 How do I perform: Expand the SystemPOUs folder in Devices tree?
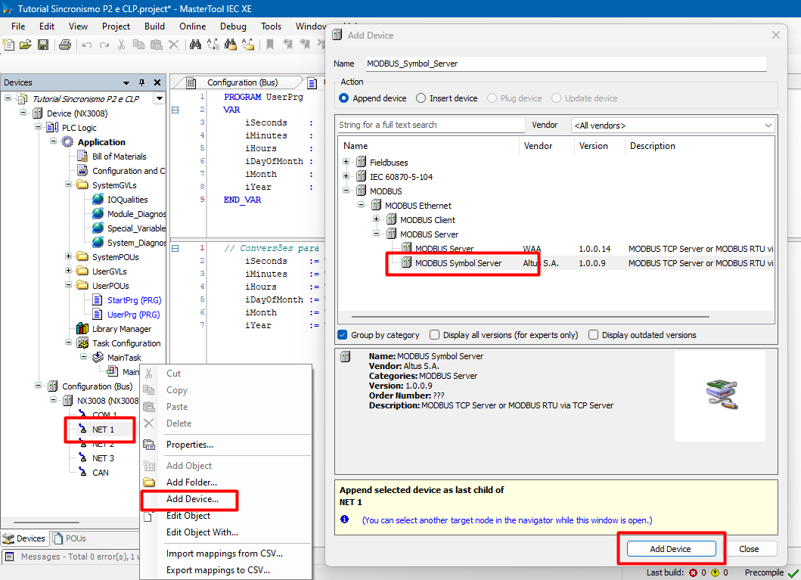coord(69,256)
